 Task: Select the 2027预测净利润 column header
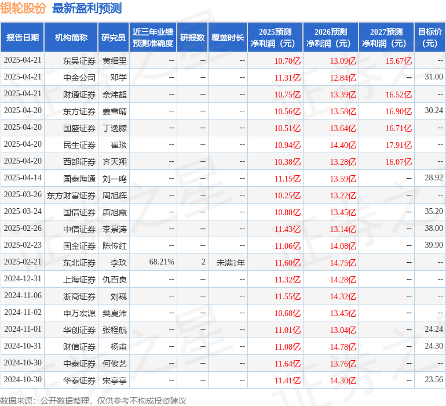386,37
